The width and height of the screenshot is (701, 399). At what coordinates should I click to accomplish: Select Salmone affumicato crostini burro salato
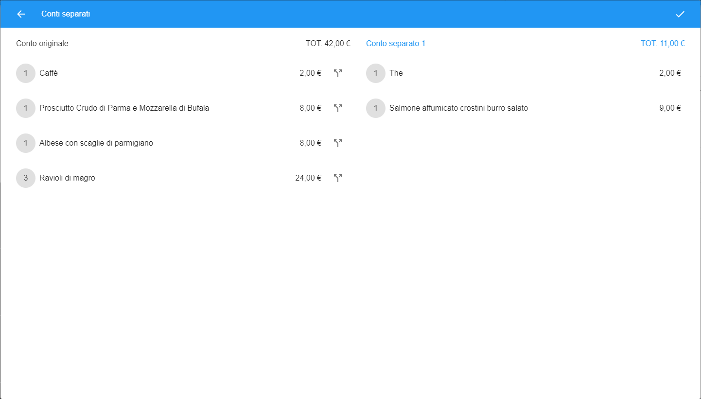point(526,108)
